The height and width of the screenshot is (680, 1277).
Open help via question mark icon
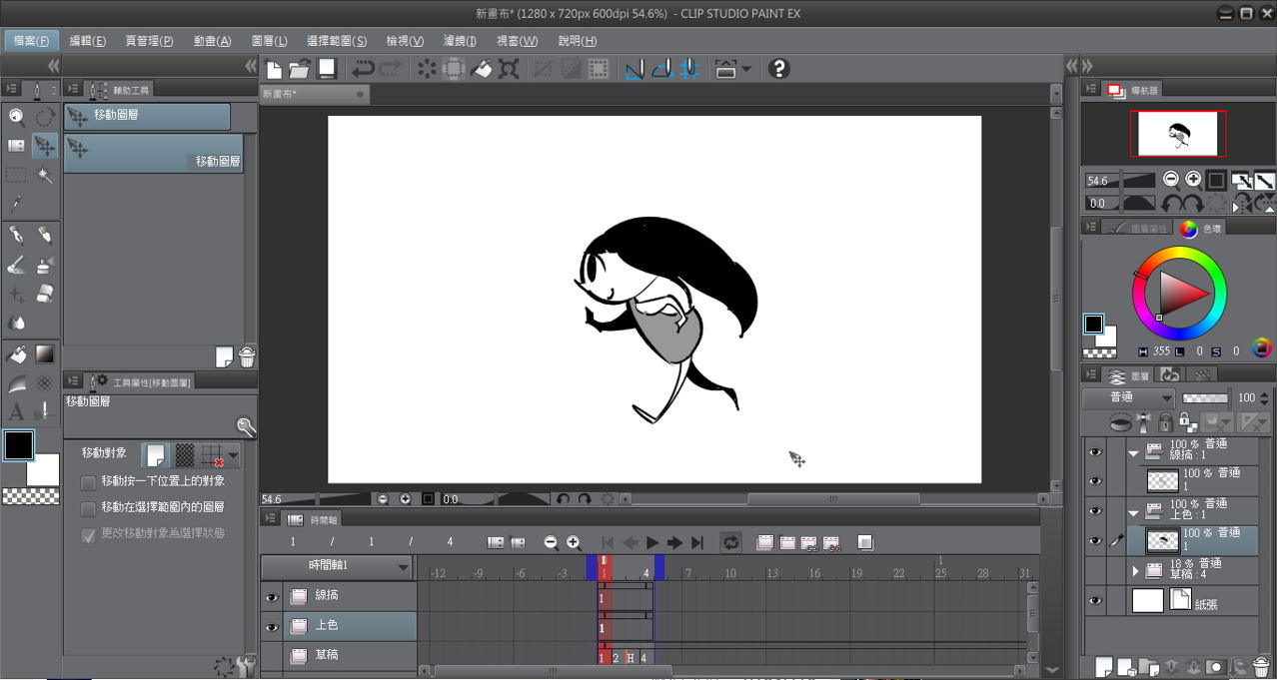(779, 69)
